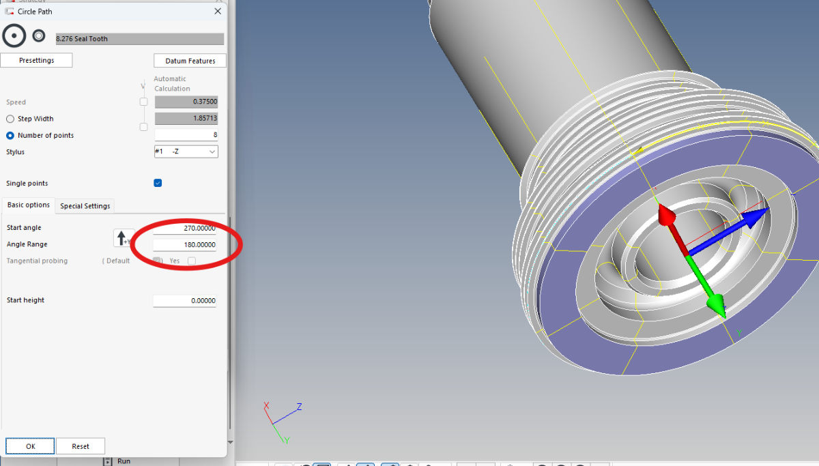Open the Datum Features button

[190, 61]
